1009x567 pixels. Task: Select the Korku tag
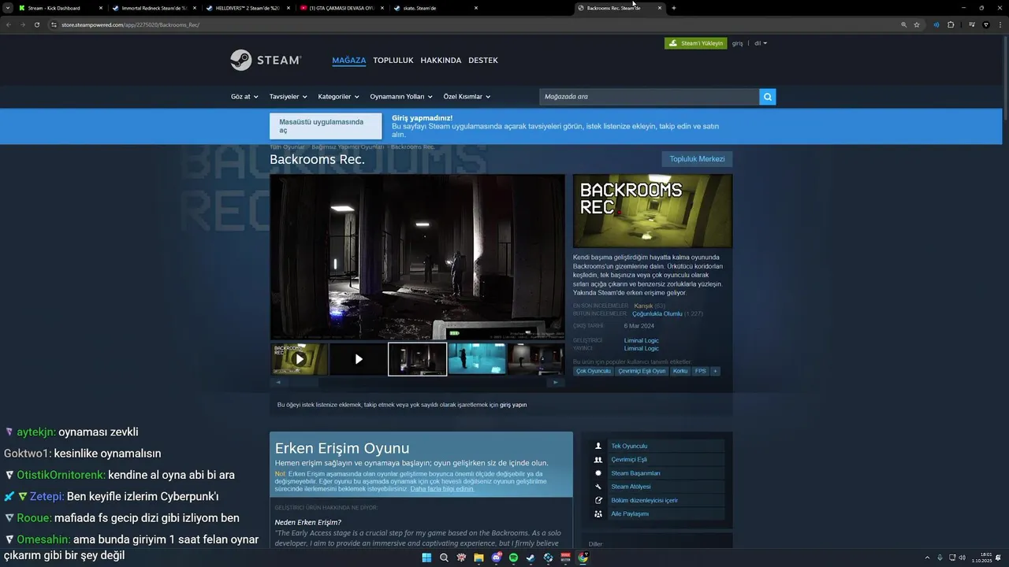tap(680, 371)
